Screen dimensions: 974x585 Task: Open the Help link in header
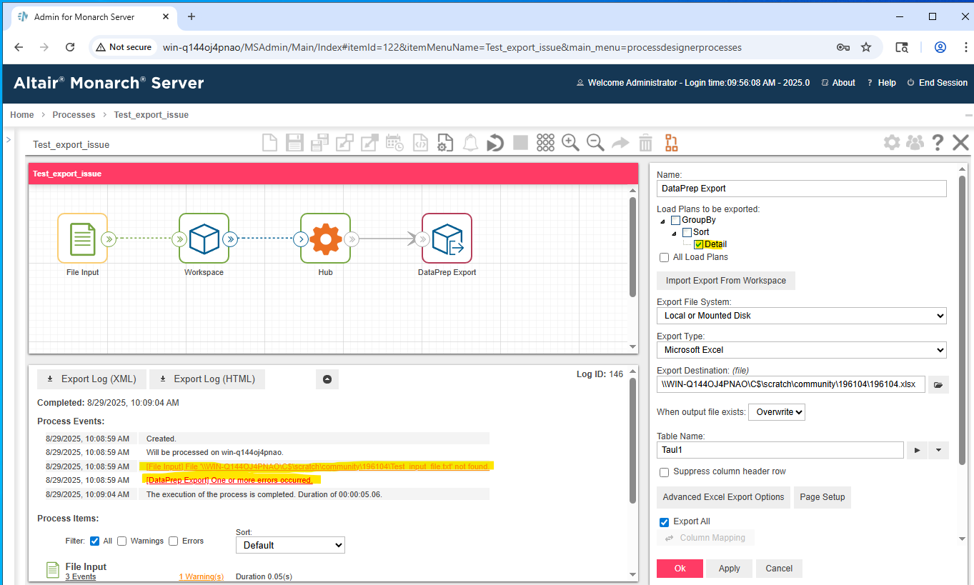(x=882, y=83)
